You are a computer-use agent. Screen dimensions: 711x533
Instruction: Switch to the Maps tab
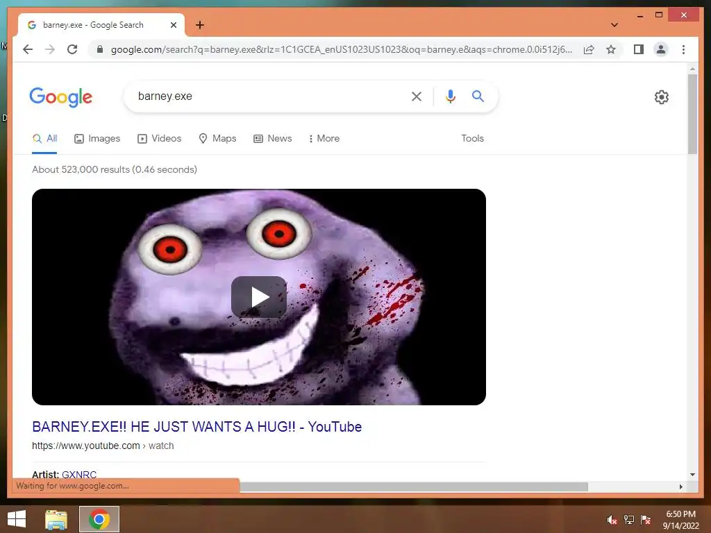(x=217, y=138)
